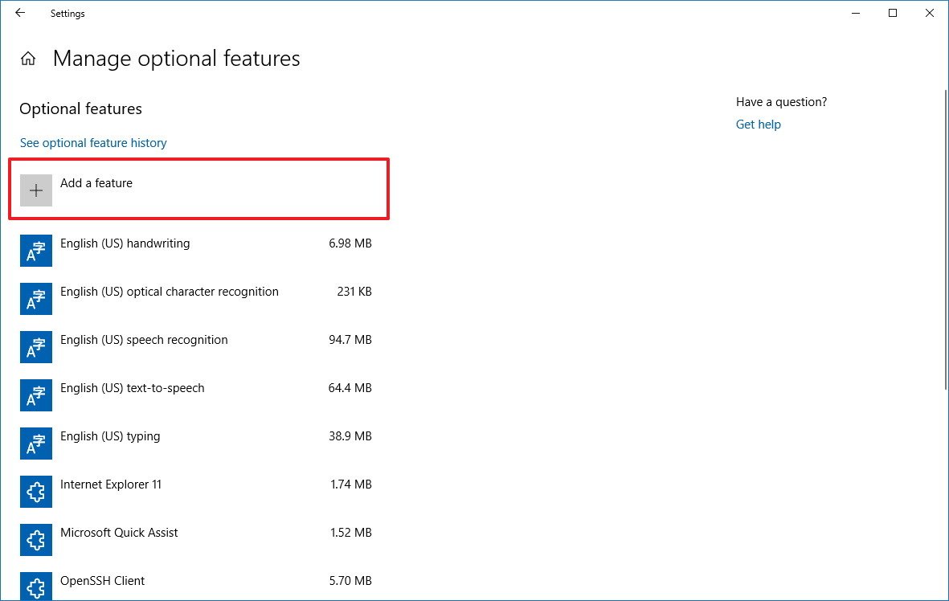Go to Settings home via house icon
The width and height of the screenshot is (949, 601).
(28, 59)
